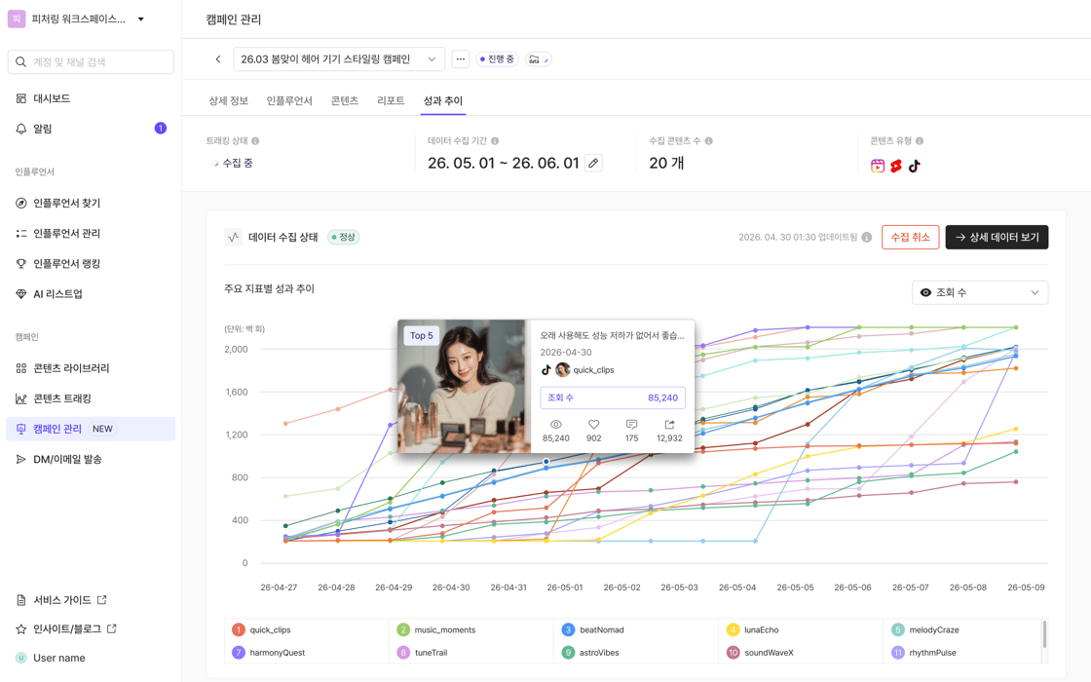Image resolution: width=1091 pixels, height=682 pixels.
Task: Open the 조회 수 metric dropdown
Action: tap(980, 292)
